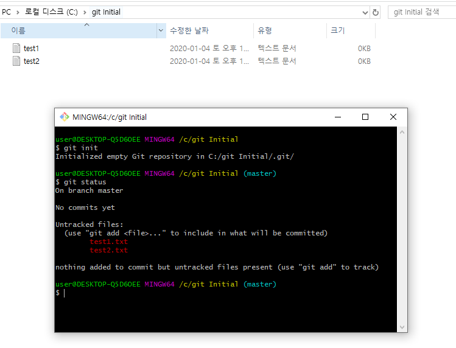Click terminal scrollbar up arrow
456x348 pixels.
[402, 132]
